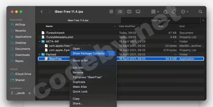
Task: Choose Move to Bin
Action: [93, 61]
